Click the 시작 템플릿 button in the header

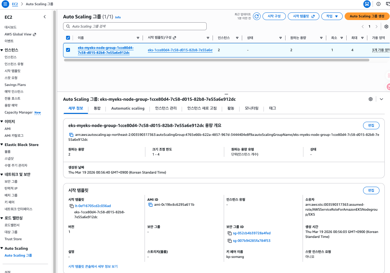click(x=304, y=16)
